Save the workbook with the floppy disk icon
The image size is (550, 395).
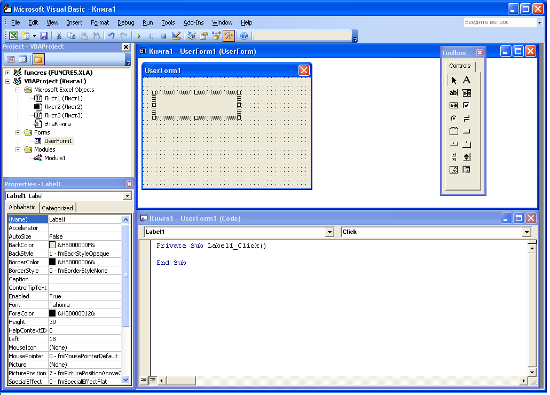[x=44, y=36]
